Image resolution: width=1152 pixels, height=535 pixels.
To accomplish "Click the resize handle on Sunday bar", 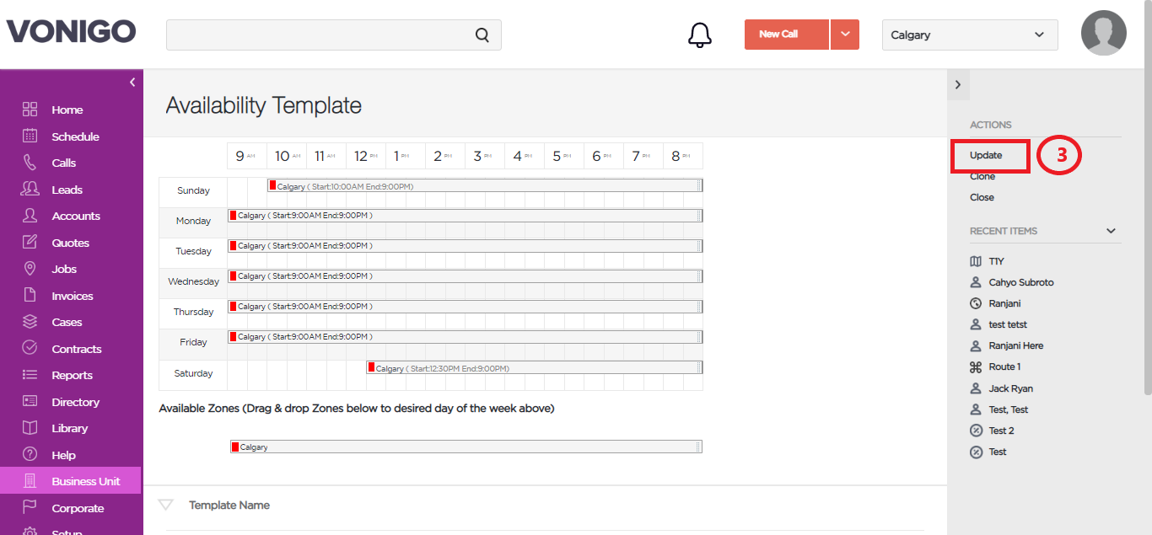I will (698, 185).
